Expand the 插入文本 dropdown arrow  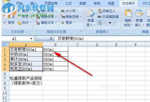click(56, 11)
